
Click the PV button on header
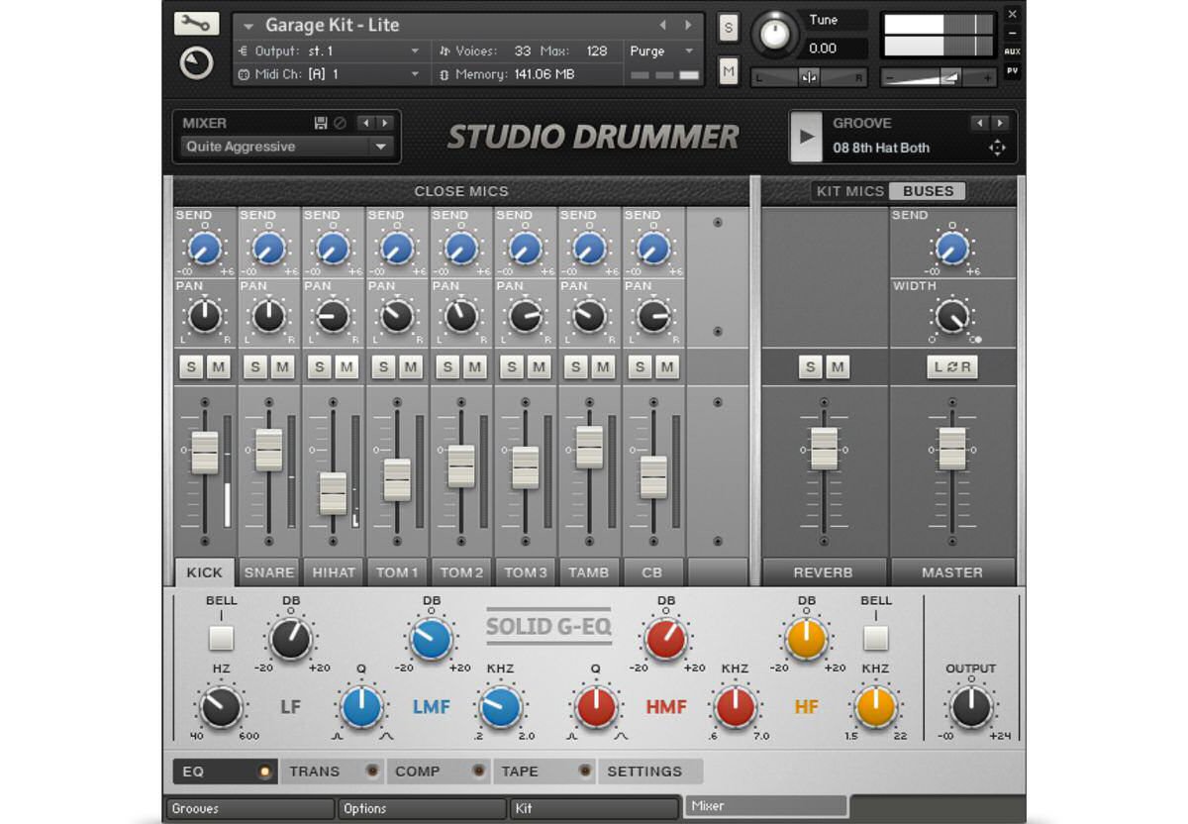click(x=1012, y=71)
